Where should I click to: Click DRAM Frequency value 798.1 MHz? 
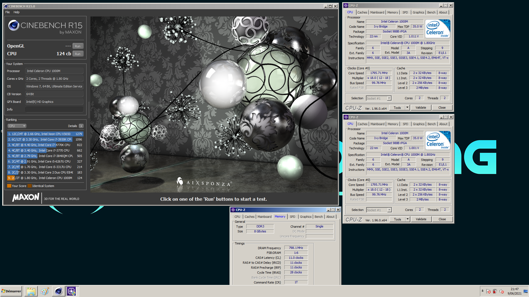click(296, 248)
